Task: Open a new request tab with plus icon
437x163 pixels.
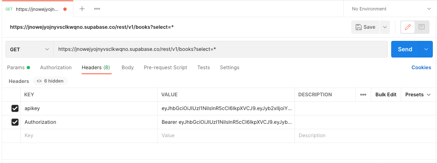Action: 82,9
